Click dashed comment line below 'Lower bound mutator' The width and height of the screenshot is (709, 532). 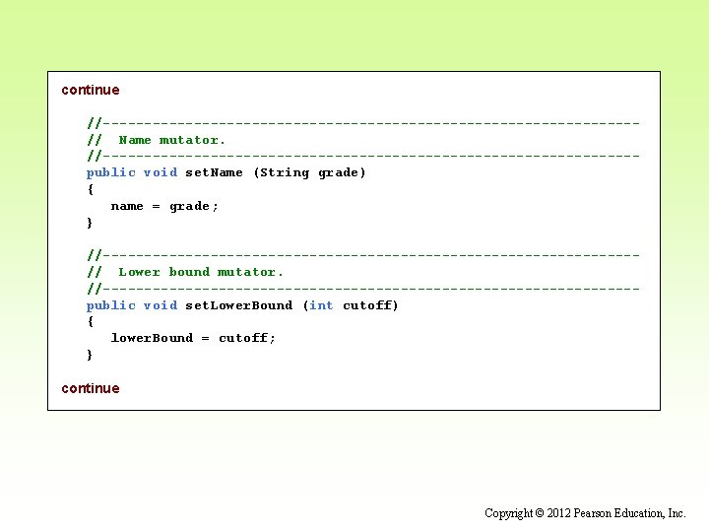click(363, 288)
